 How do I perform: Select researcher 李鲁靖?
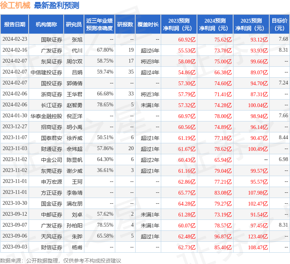coord(74,193)
